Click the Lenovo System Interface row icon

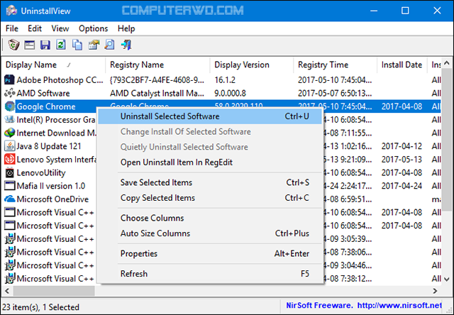(x=9, y=160)
